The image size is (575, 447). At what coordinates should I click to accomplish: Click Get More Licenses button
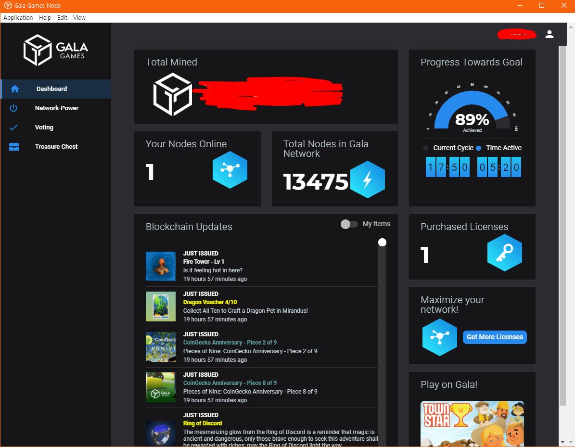(495, 337)
